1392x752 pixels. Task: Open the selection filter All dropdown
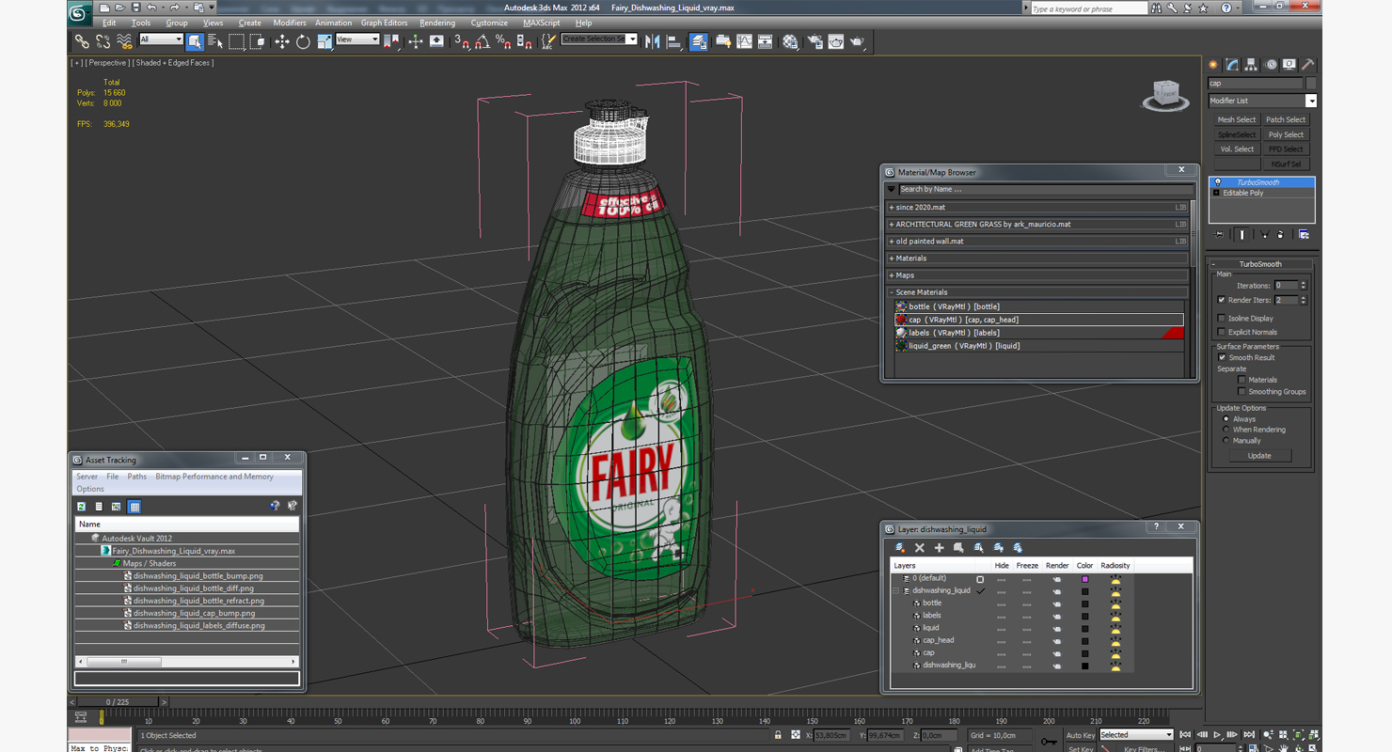(x=161, y=39)
